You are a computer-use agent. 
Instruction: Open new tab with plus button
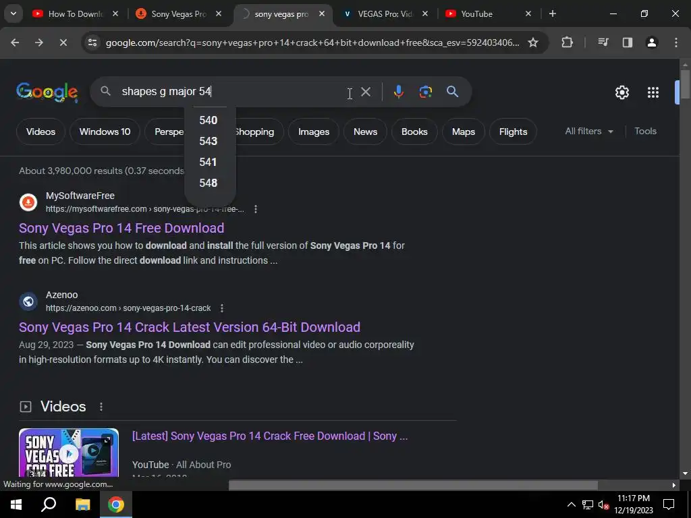point(553,13)
